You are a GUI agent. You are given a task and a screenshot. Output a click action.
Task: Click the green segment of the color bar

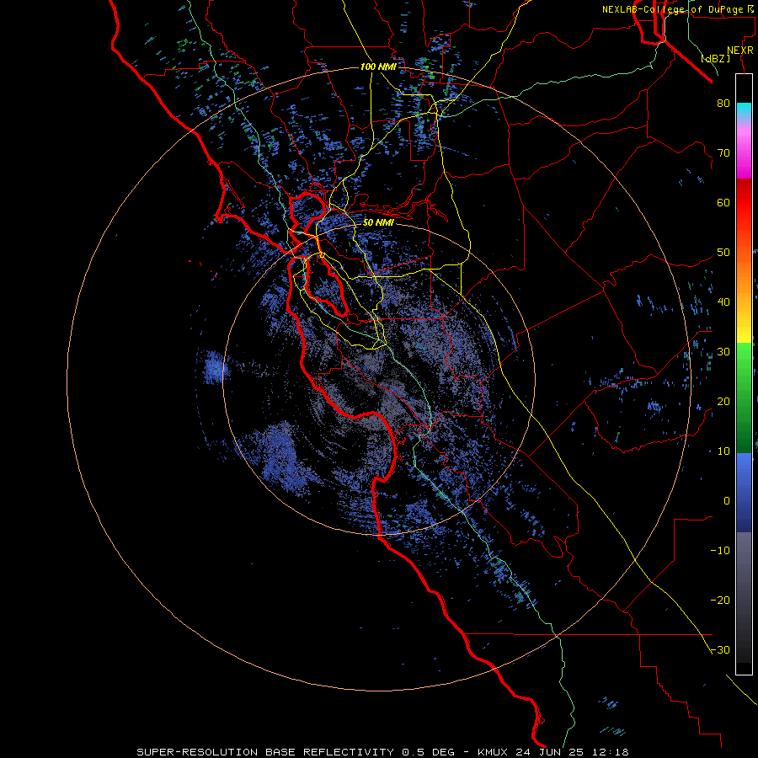coord(744,398)
